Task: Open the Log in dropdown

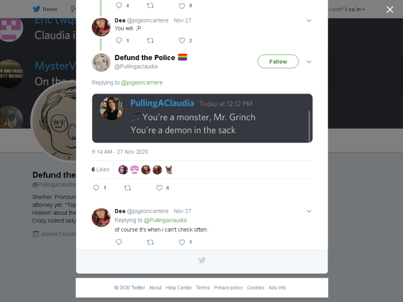Action: pos(355,9)
